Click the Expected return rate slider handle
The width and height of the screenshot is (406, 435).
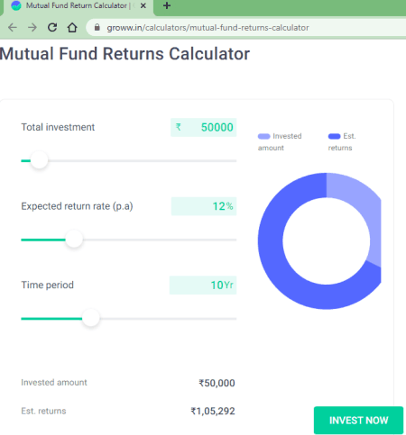(x=74, y=239)
